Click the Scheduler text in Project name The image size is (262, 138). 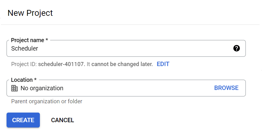coord(25,48)
